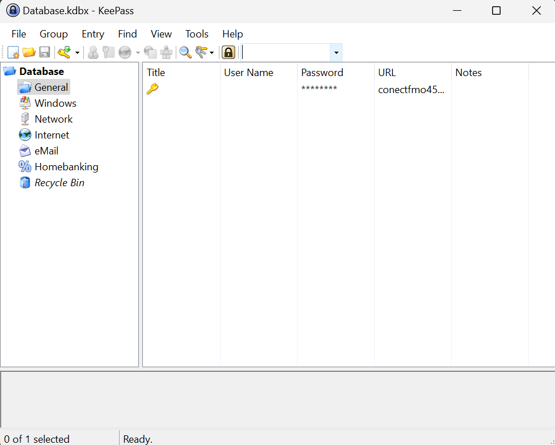
Task: Click the Open Database folder icon
Action: coord(29,53)
